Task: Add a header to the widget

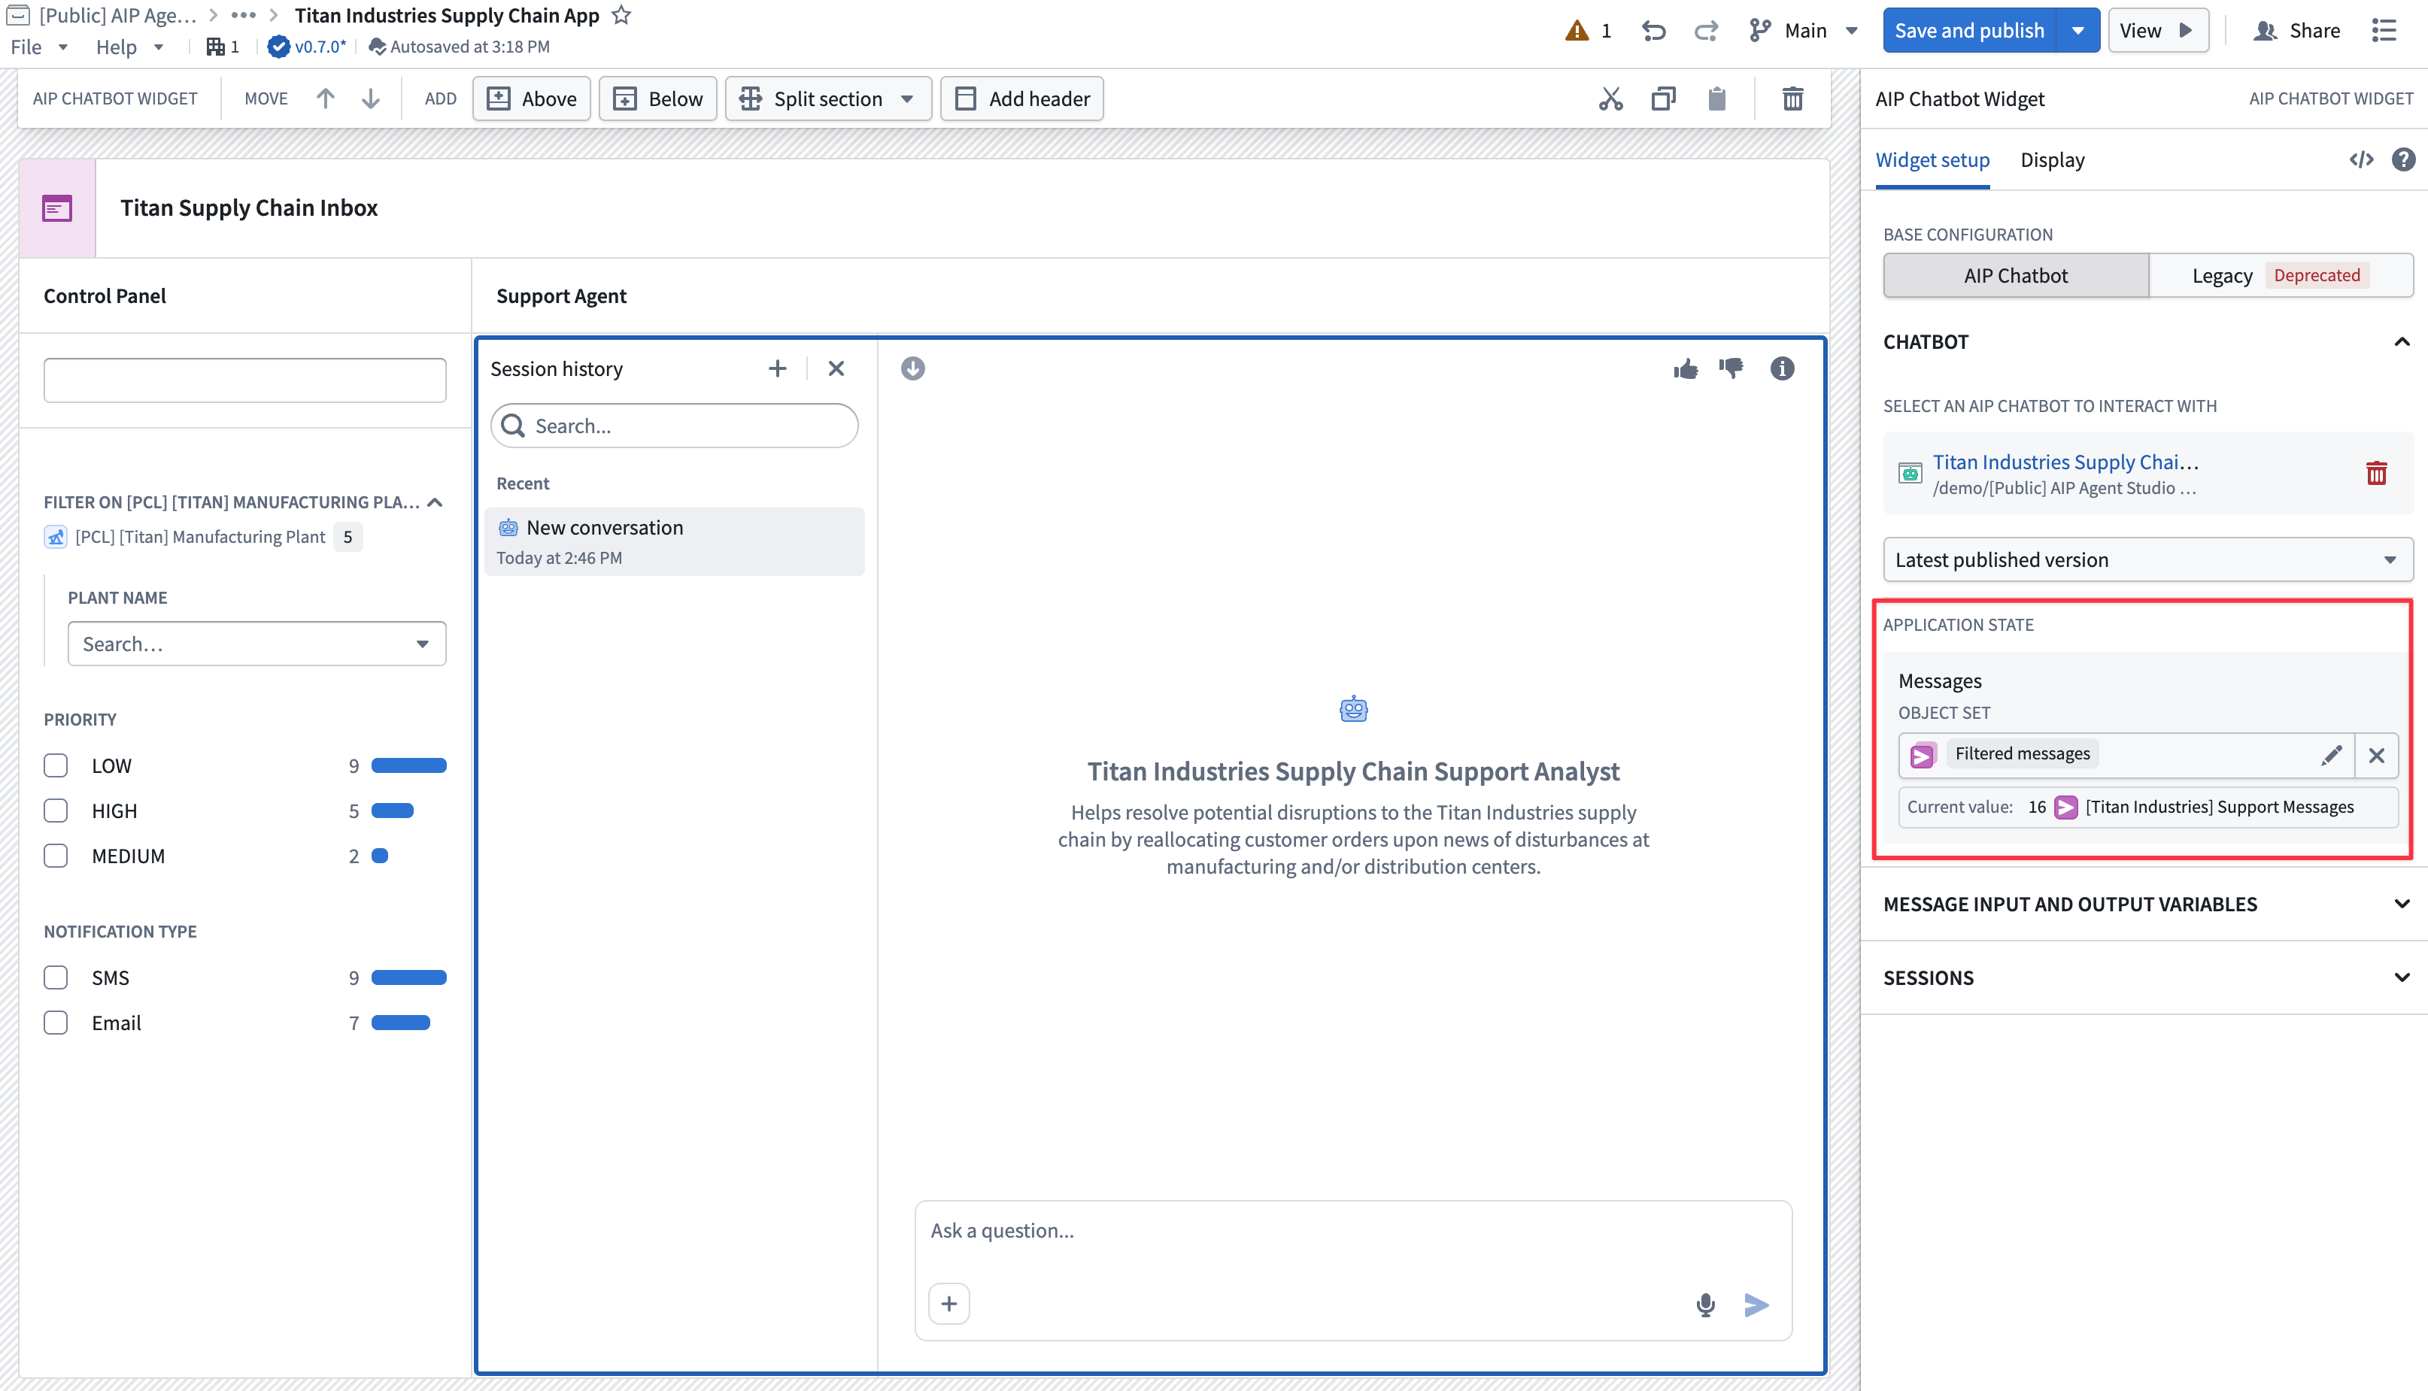Action: tap(1021, 98)
